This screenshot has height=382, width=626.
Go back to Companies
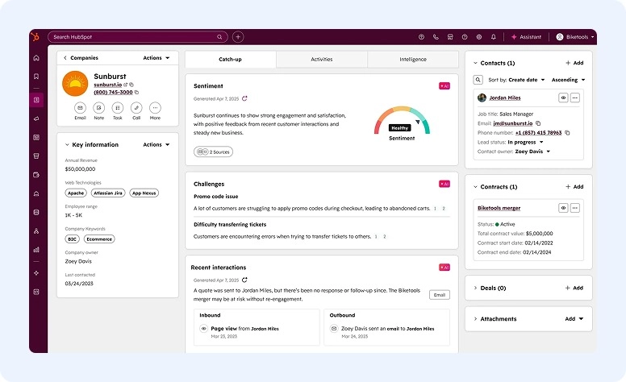[x=81, y=58]
